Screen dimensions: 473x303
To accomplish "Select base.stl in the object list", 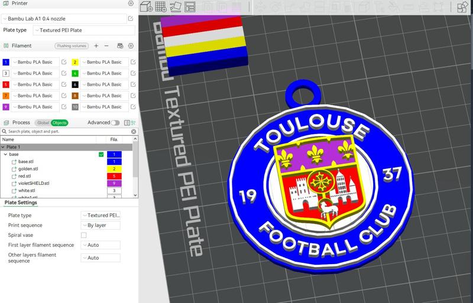I will click(25, 162).
